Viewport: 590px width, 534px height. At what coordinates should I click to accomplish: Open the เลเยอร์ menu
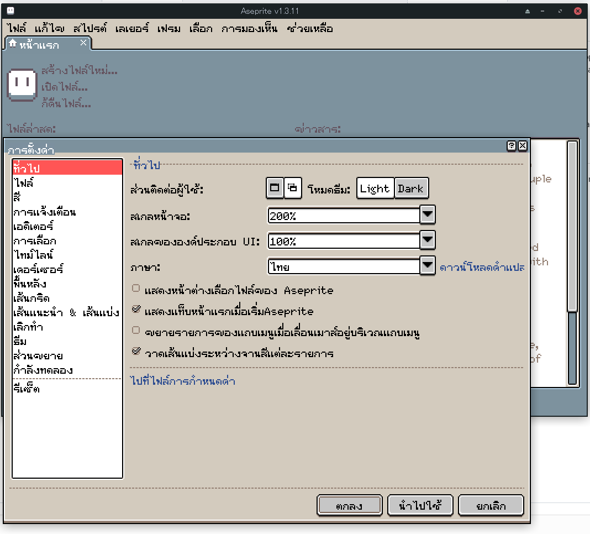(x=132, y=28)
